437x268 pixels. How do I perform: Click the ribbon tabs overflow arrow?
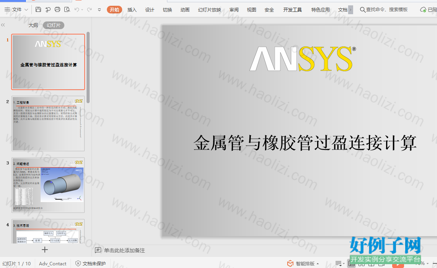pyautogui.click(x=350, y=10)
